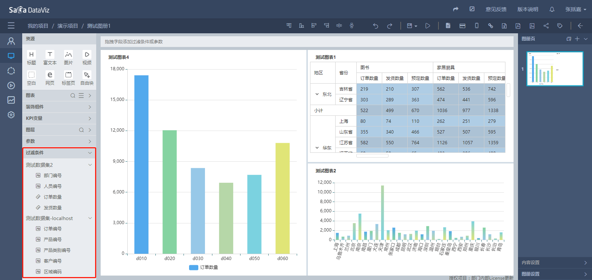Image resolution: width=592 pixels, height=280 pixels.
Task: Collapse the 过滤条件 section
Action: point(90,153)
